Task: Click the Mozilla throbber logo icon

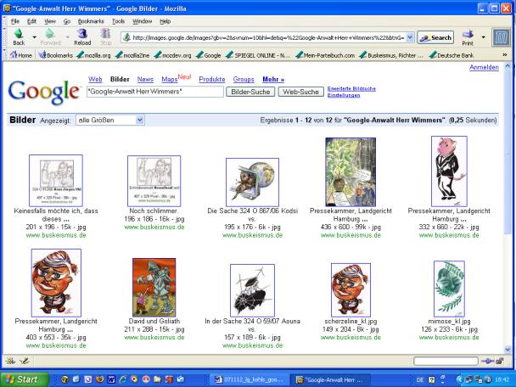Action: coord(501,37)
